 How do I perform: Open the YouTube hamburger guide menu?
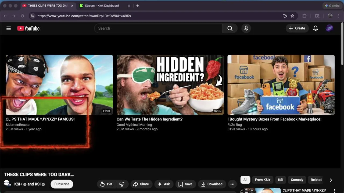pos(9,28)
